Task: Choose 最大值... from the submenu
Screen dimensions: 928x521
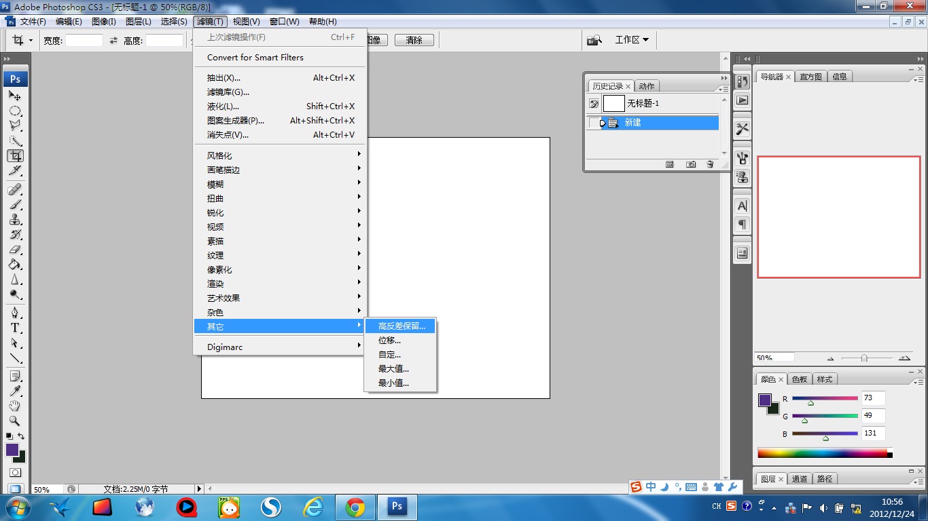Action: click(400, 369)
